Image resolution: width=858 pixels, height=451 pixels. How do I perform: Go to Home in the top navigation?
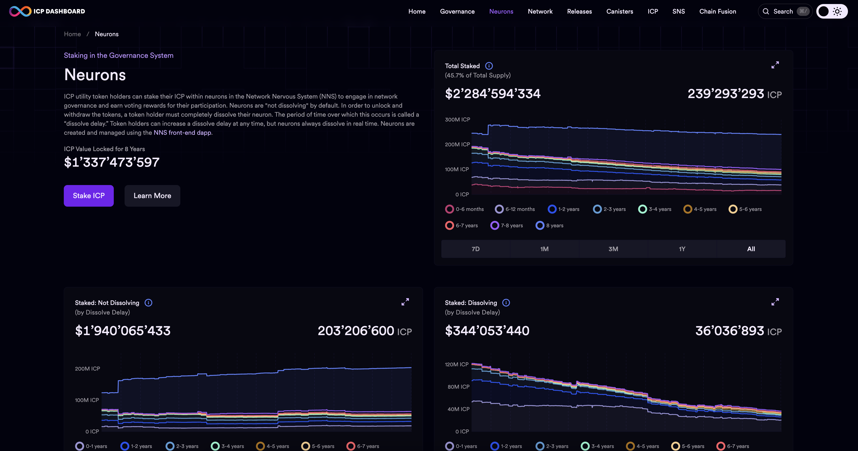pos(417,11)
